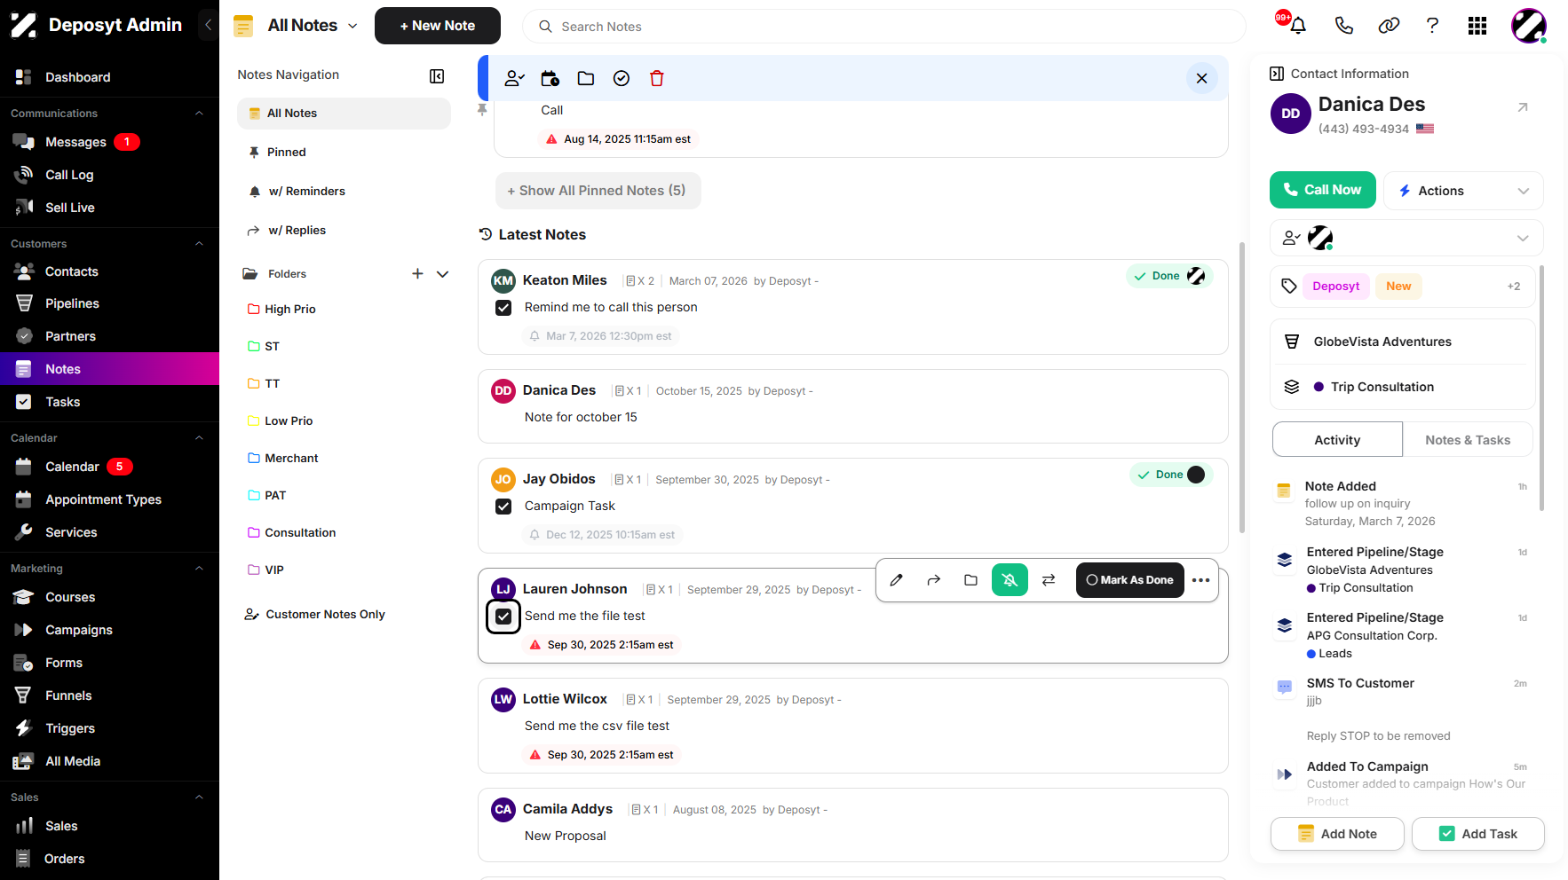Click the folder icon on Lauren Johnson note toolbar

coord(971,580)
